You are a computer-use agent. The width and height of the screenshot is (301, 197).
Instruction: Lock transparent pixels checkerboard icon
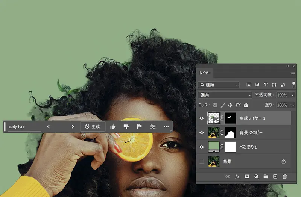[215, 105]
